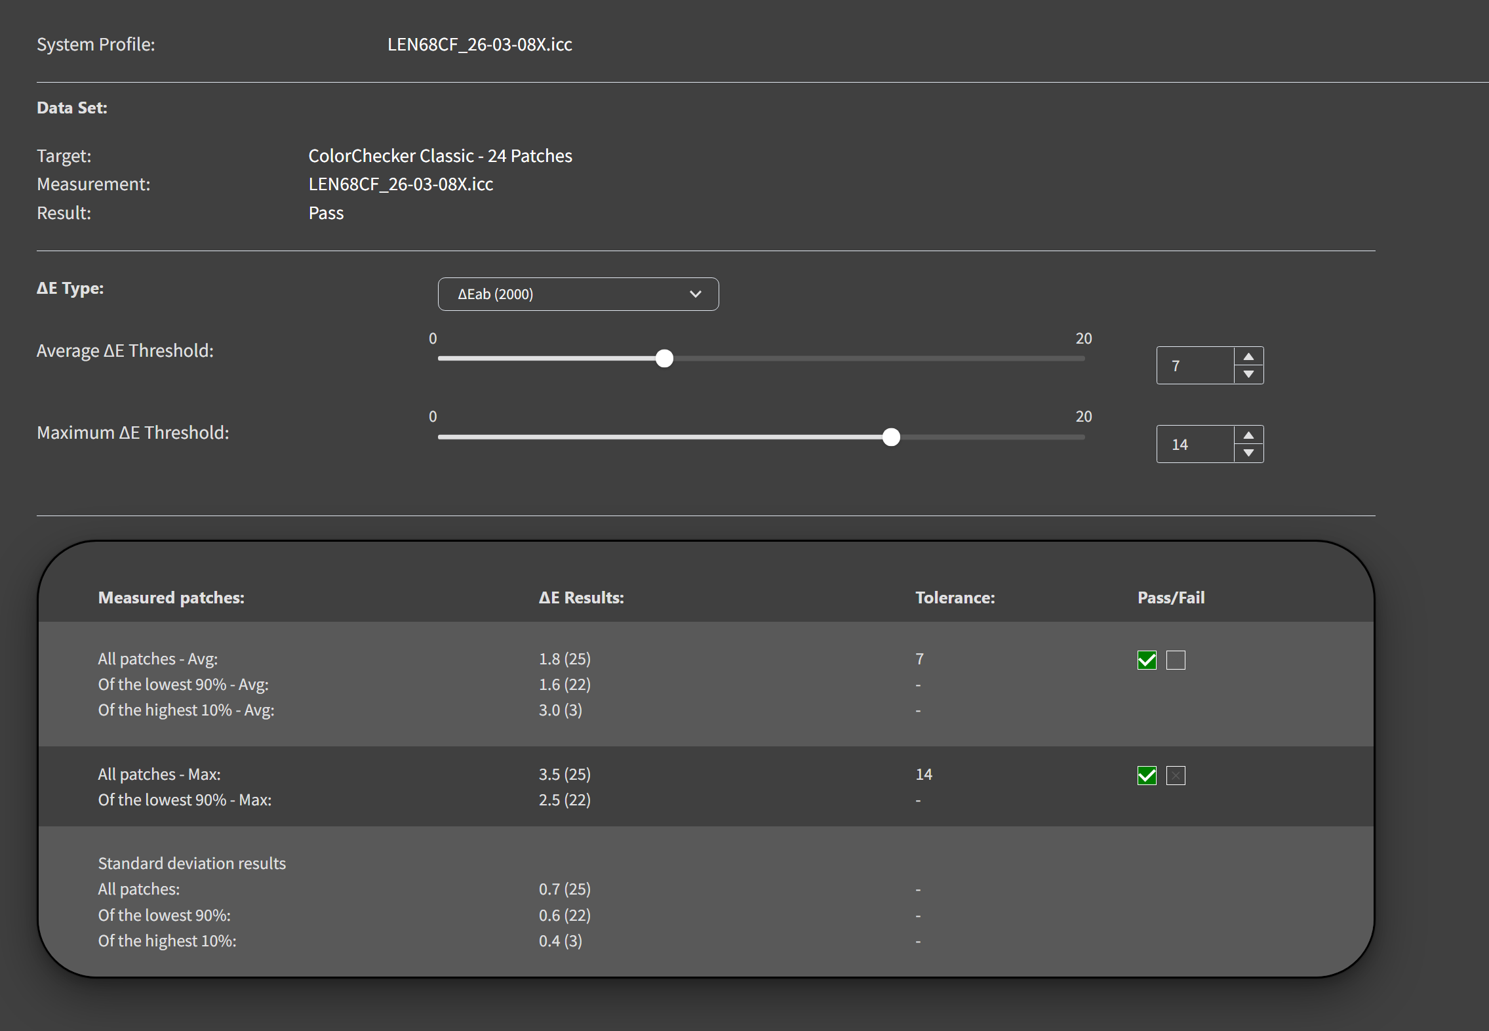Click the Pass/Fail column header
The width and height of the screenshot is (1489, 1031).
tap(1171, 597)
